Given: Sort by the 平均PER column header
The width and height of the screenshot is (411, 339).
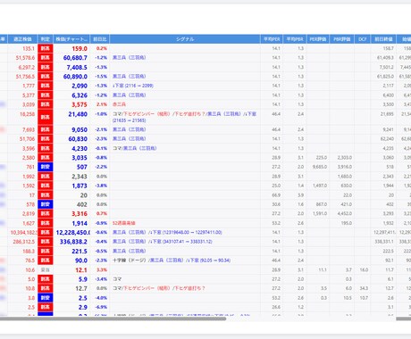Looking at the screenshot, I should 272,39.
